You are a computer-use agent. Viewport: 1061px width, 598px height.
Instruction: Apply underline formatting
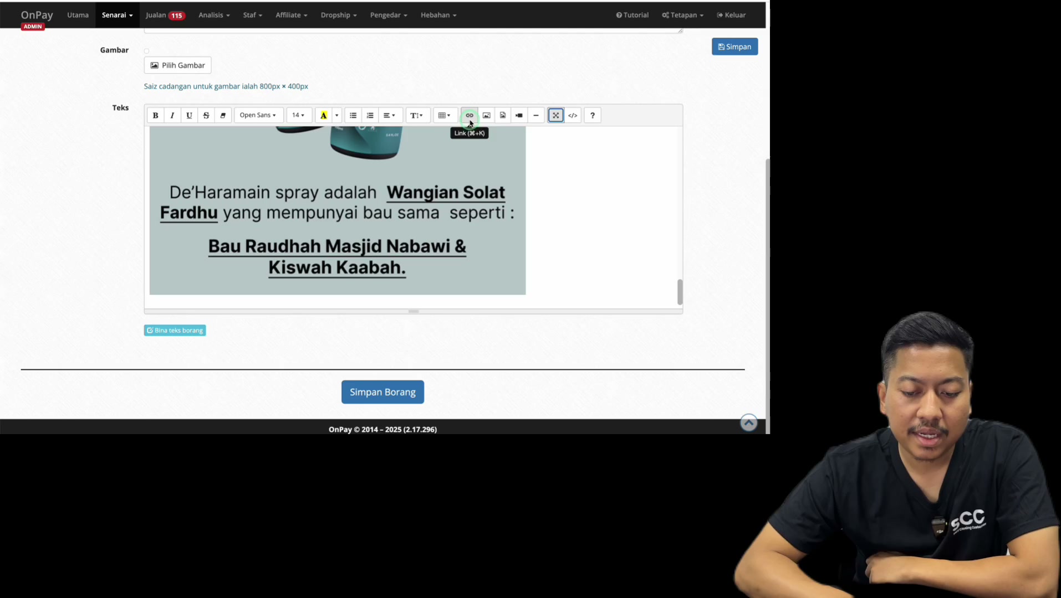coord(189,115)
